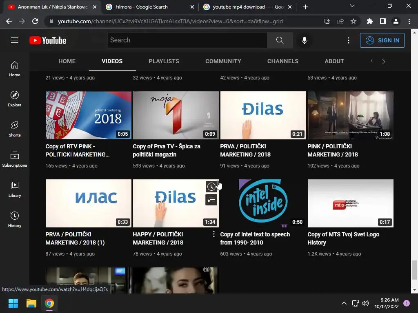The height and width of the screenshot is (313, 418).
Task: Switch to channel HOME tab
Action: [x=67, y=61]
